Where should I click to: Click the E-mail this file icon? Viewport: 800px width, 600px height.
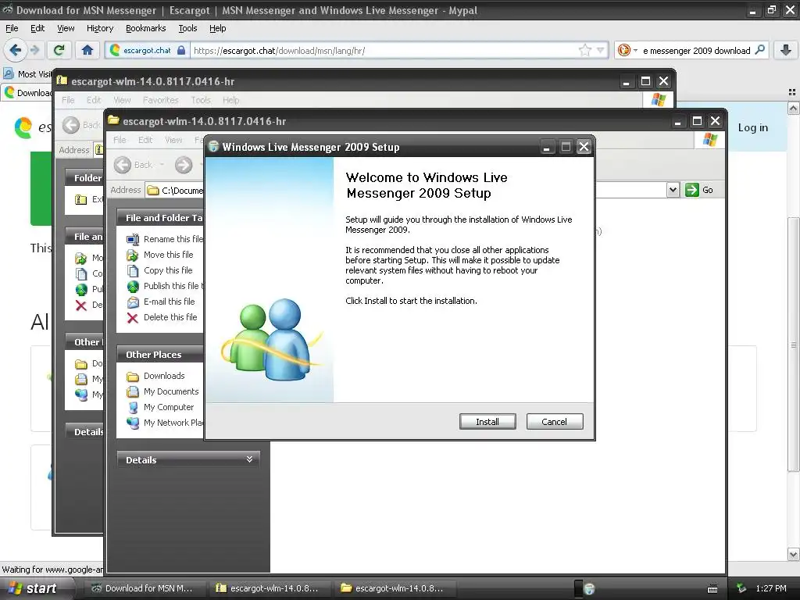133,302
